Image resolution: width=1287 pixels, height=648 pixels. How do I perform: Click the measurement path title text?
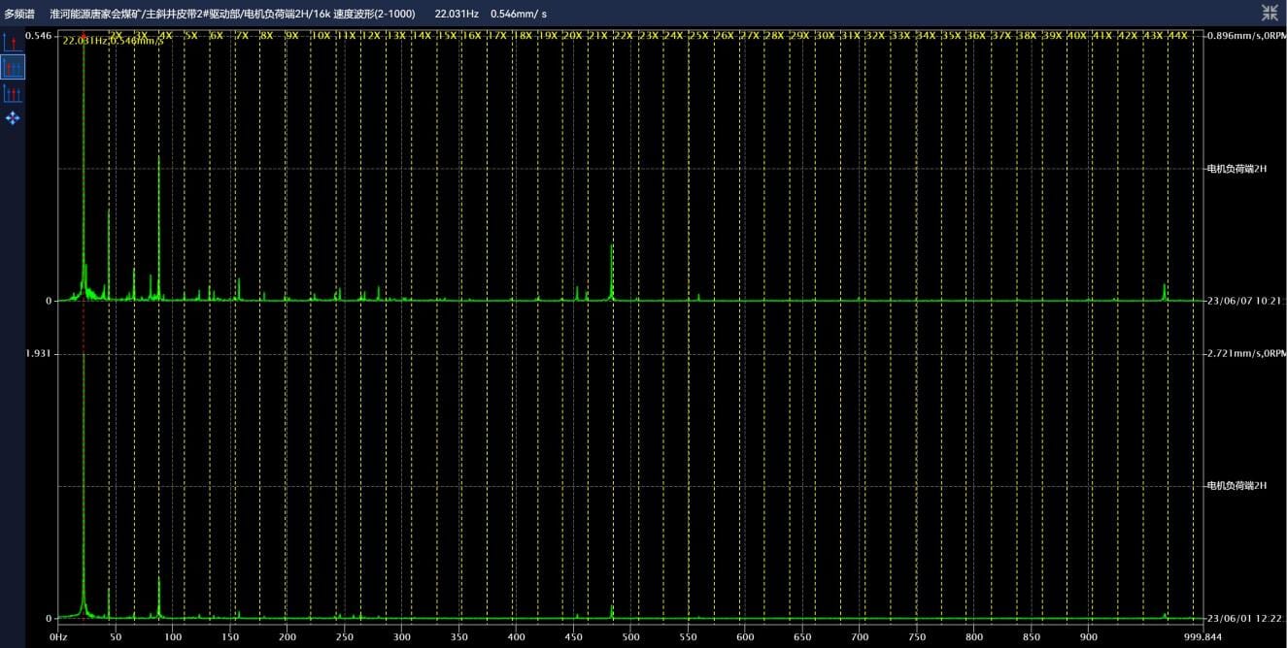[232, 14]
